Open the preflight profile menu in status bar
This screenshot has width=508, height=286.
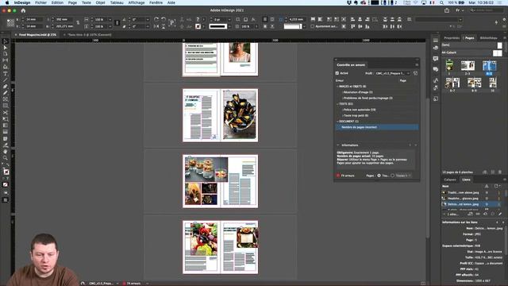(x=117, y=284)
